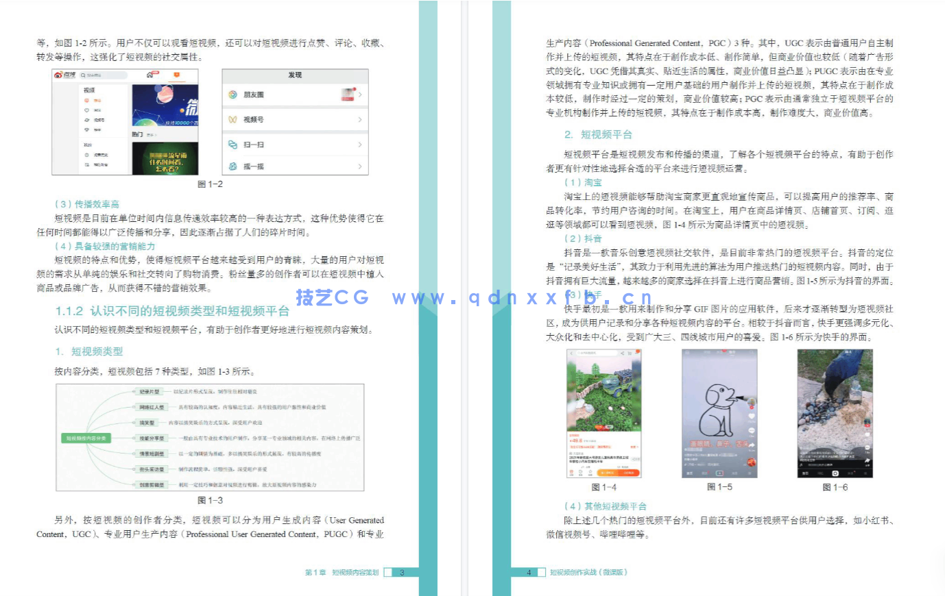
Task: Expand the Moments row chevron
Action: coord(360,95)
